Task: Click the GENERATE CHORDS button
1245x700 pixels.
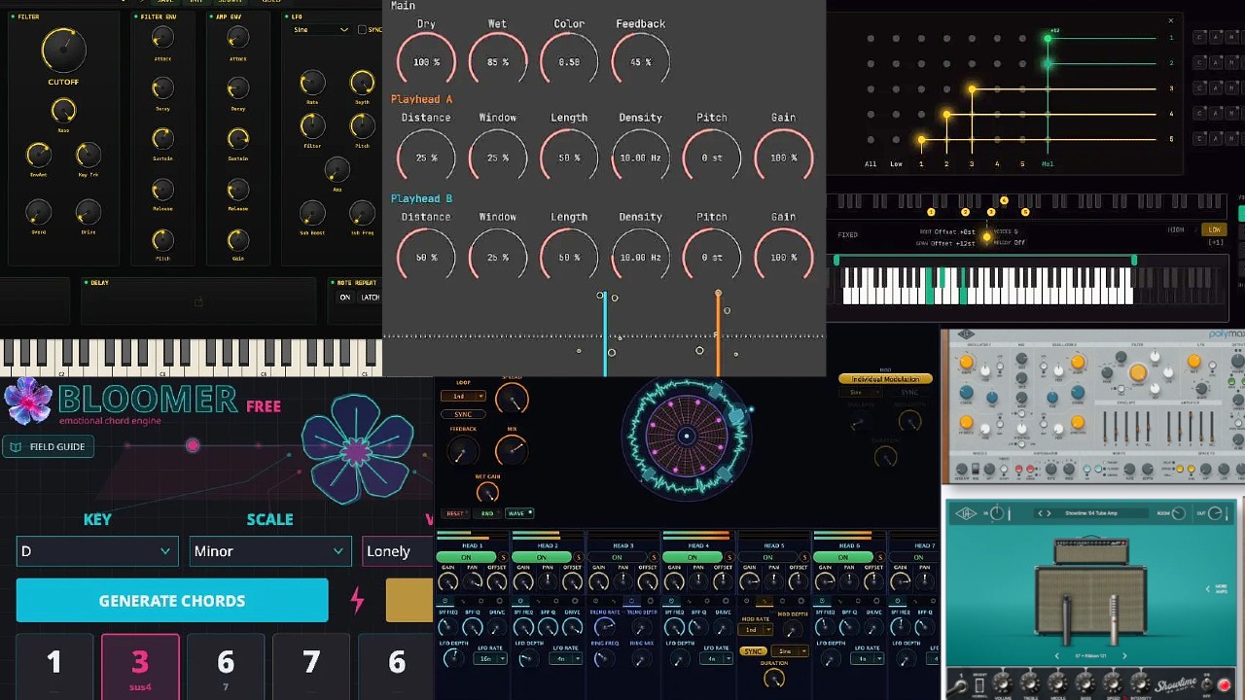Action: tap(172, 600)
